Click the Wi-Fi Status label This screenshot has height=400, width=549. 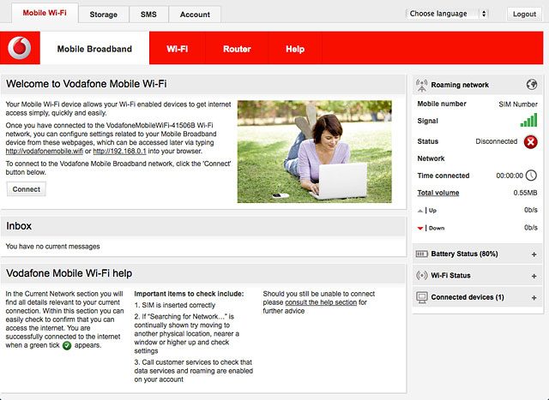tap(450, 276)
